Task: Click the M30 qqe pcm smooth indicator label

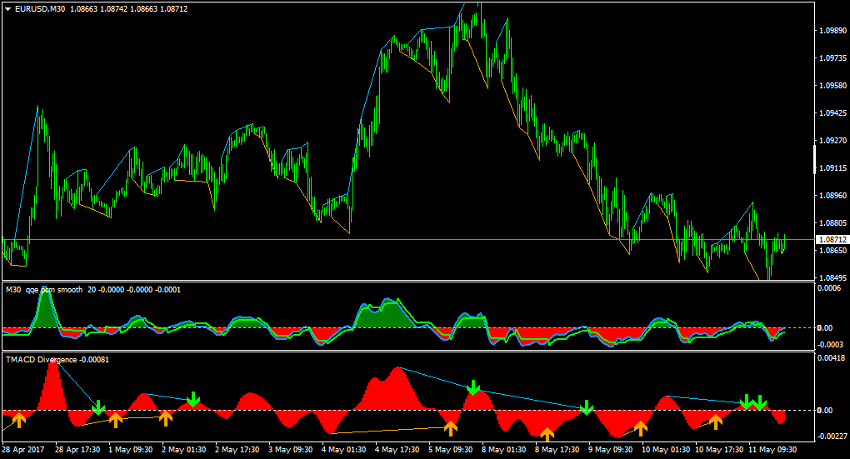Action: pyautogui.click(x=44, y=290)
